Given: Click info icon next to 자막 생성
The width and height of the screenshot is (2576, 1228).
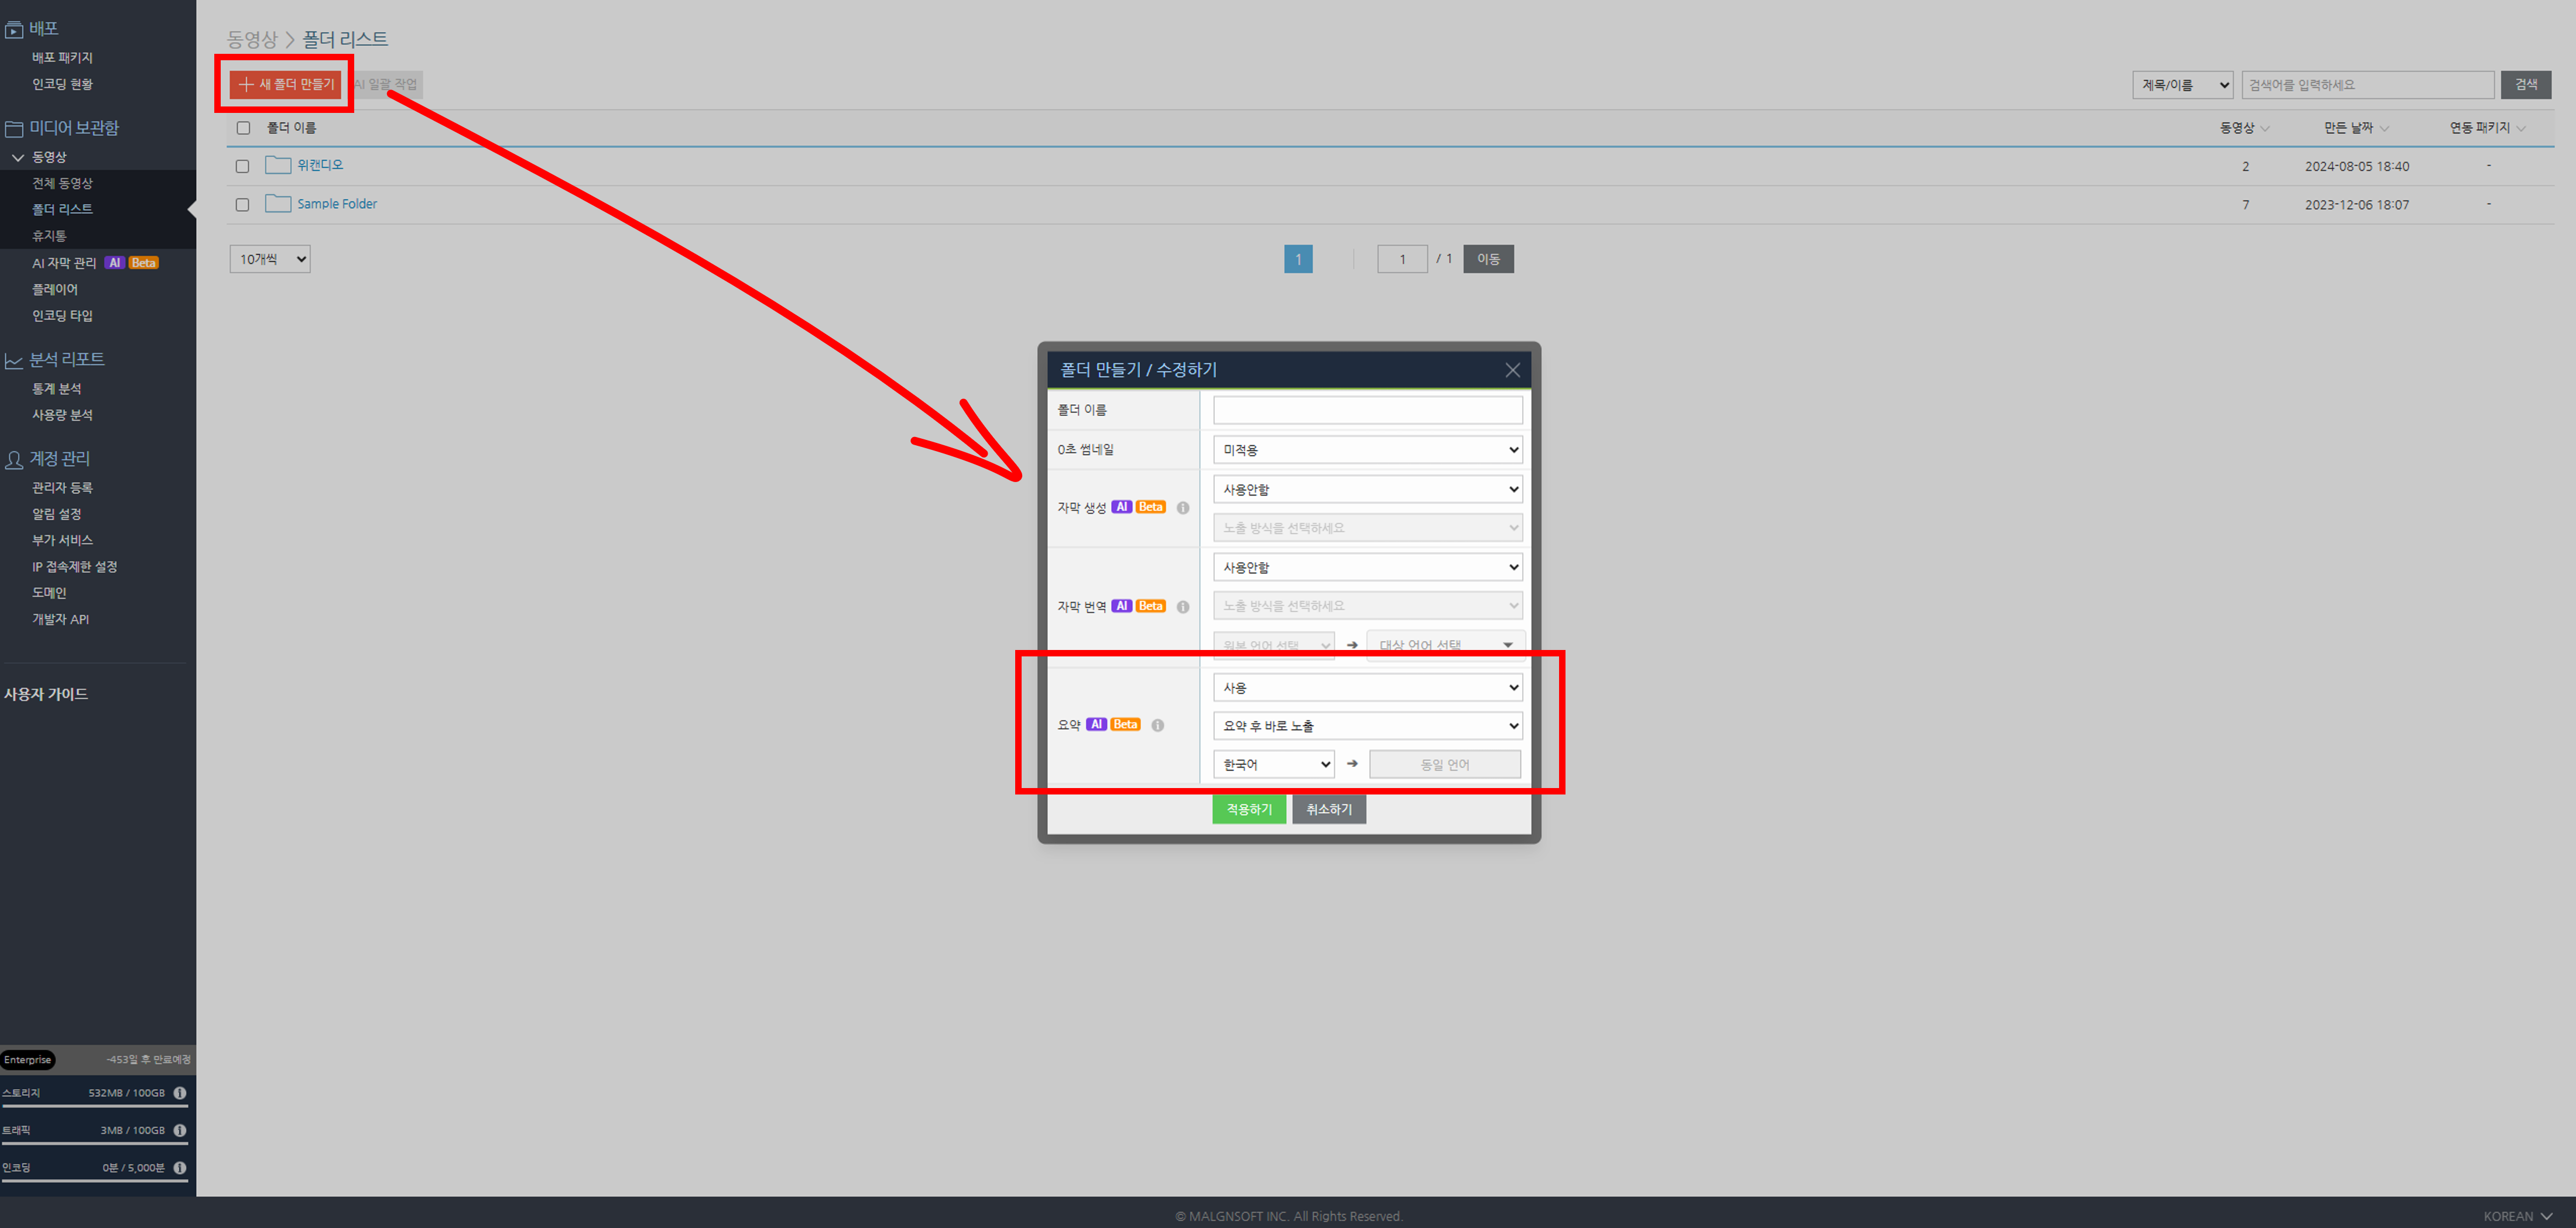Looking at the screenshot, I should tap(1183, 508).
